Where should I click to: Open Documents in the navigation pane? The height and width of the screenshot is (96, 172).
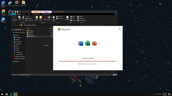(x=17, y=42)
